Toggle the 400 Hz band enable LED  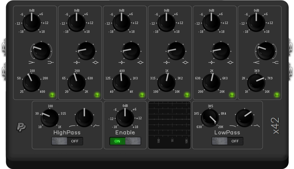click(142, 95)
